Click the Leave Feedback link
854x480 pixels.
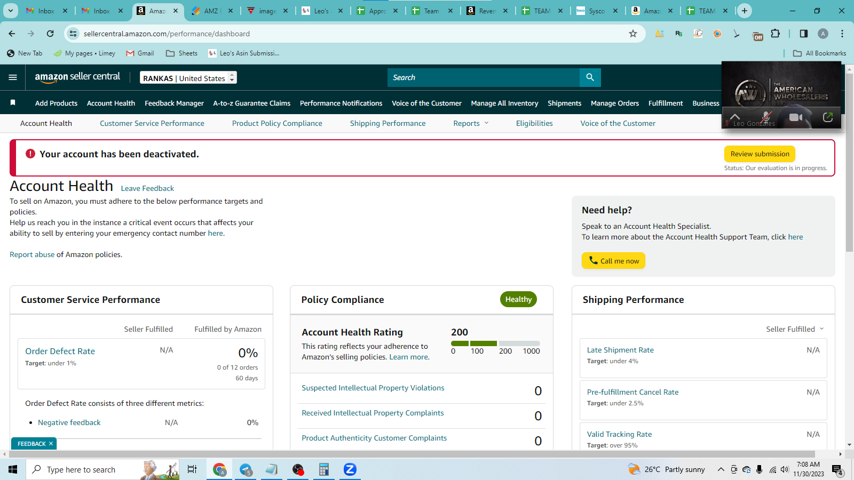coord(147,188)
